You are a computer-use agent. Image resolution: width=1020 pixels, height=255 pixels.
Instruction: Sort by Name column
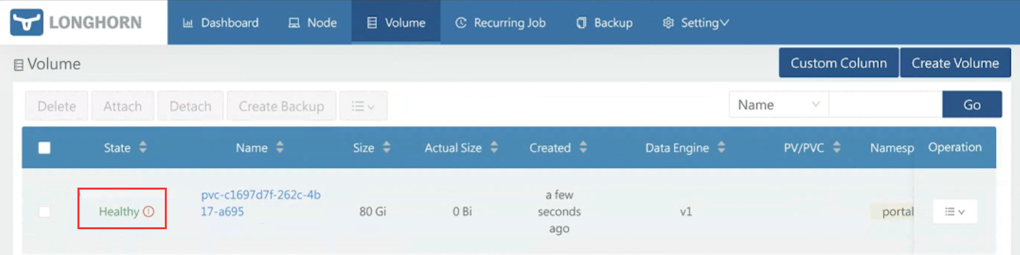click(259, 148)
